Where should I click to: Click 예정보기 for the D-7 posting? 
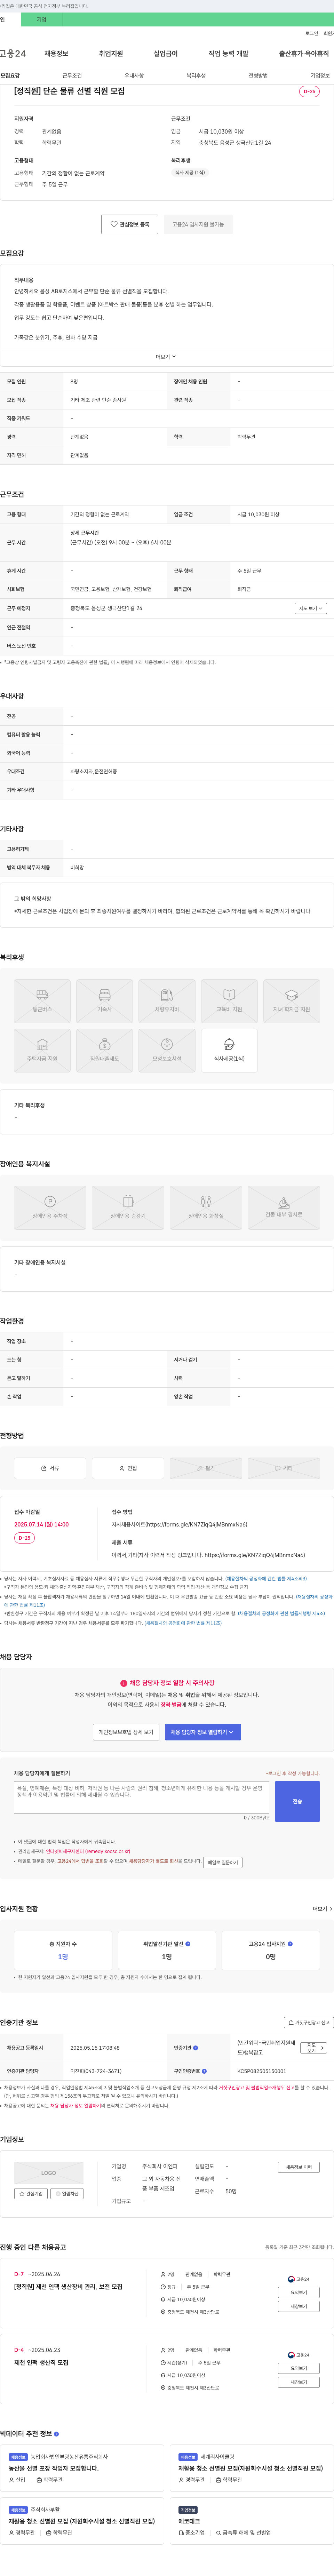(x=298, y=2306)
